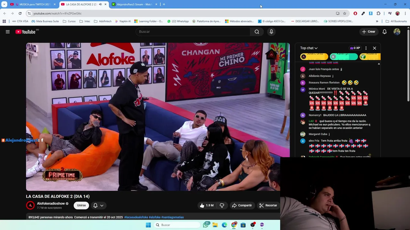This screenshot has width=410, height=230.
Task: Open Chrome three-dot menu
Action: point(406,13)
